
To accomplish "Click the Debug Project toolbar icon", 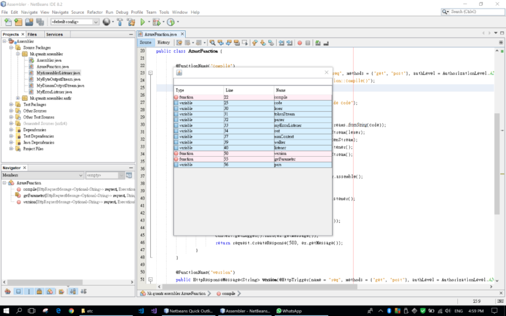I will (157, 22).
